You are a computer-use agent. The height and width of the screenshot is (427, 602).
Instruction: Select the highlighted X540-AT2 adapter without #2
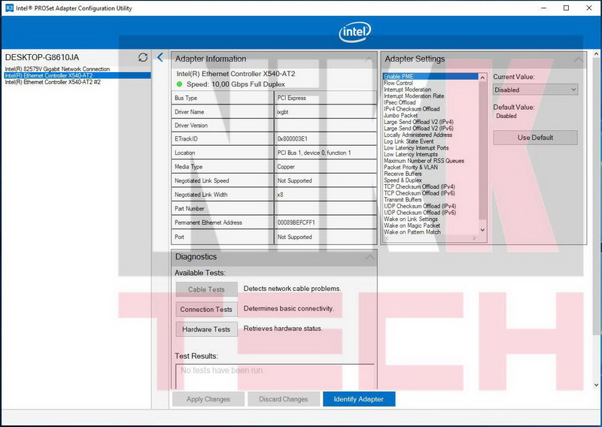pos(78,76)
